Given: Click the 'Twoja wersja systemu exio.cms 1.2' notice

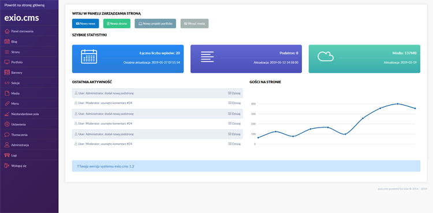Looking at the screenshot, I should point(246,166).
